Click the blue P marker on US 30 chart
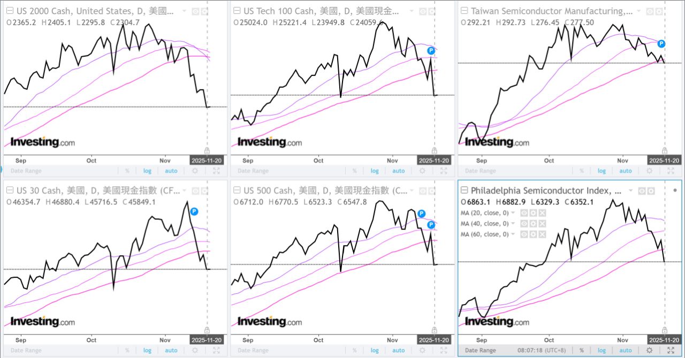The width and height of the screenshot is (685, 358). 194,211
